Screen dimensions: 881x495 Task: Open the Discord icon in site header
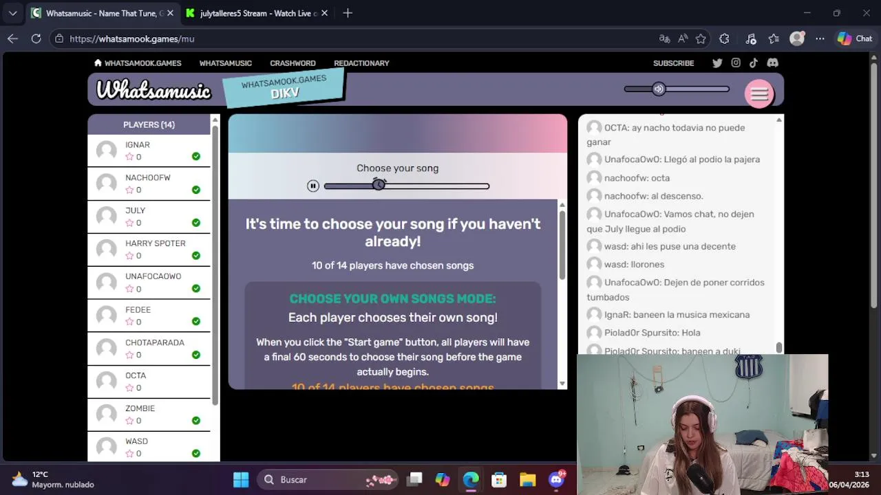pos(772,63)
